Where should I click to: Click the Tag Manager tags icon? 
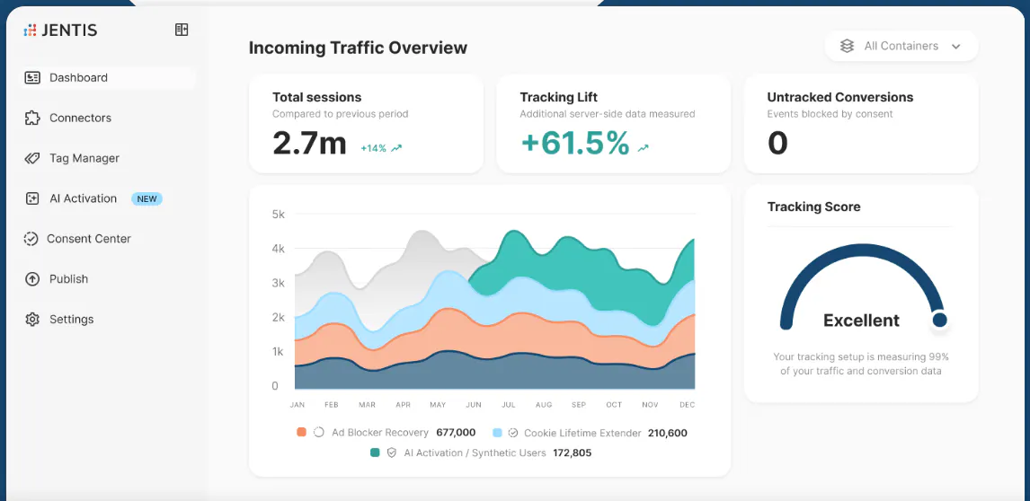click(x=32, y=158)
